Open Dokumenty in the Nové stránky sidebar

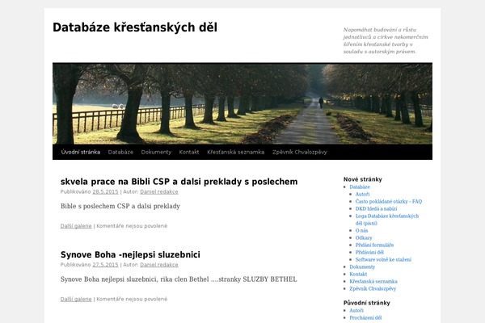(x=362, y=266)
